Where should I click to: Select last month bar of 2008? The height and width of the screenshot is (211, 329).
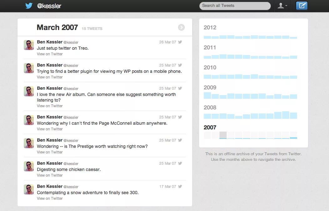tap(293, 116)
